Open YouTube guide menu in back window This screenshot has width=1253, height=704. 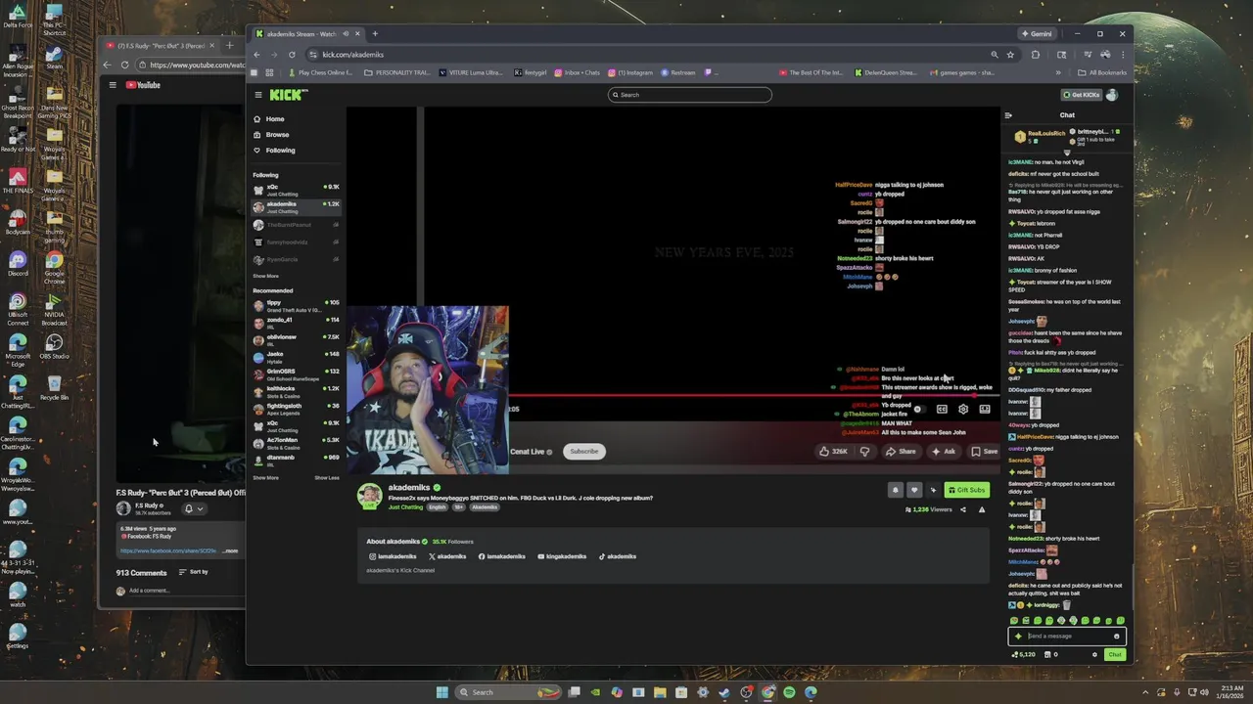point(113,85)
